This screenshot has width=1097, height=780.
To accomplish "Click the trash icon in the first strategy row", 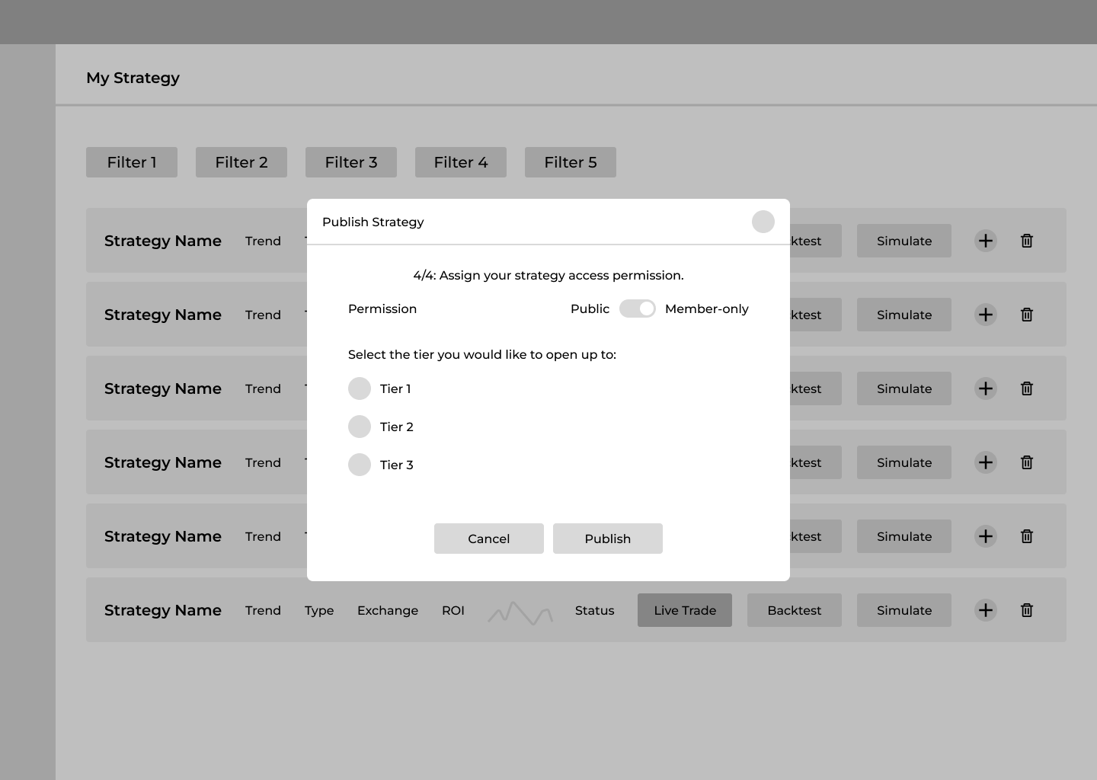I will click(1026, 241).
